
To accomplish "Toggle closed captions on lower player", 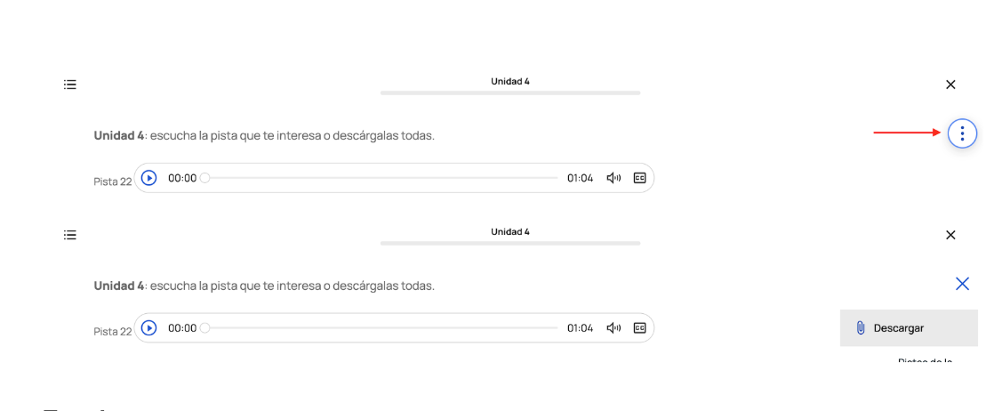I will coord(639,328).
